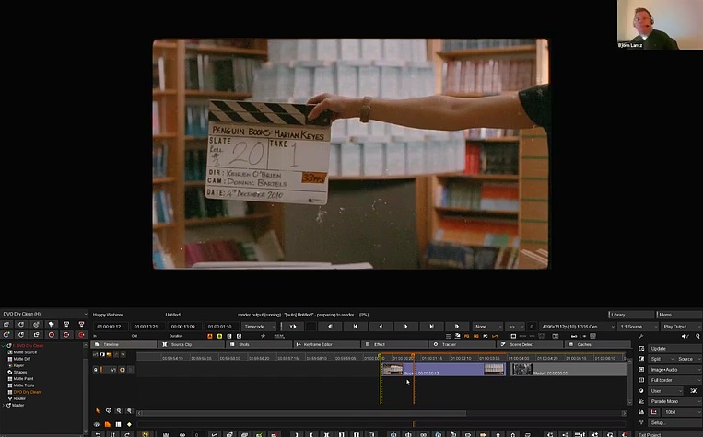Click the go to start transport button

pos(355,327)
